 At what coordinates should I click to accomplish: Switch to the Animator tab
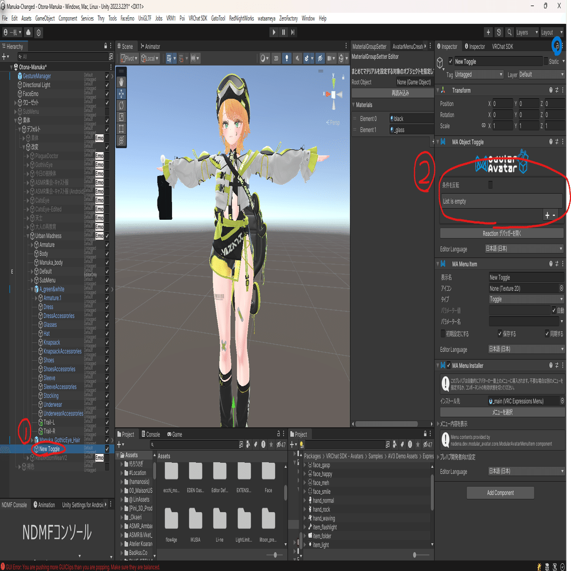(x=150, y=46)
